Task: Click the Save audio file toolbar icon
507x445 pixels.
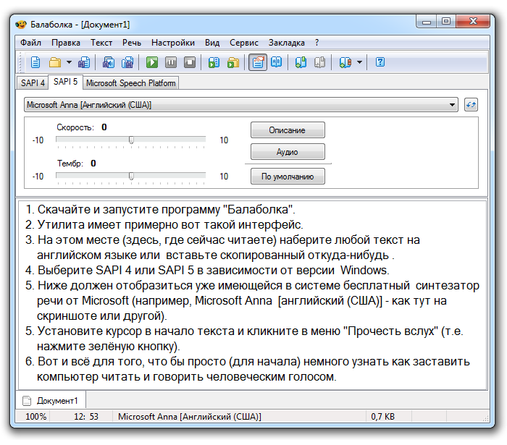Action: 109,62
